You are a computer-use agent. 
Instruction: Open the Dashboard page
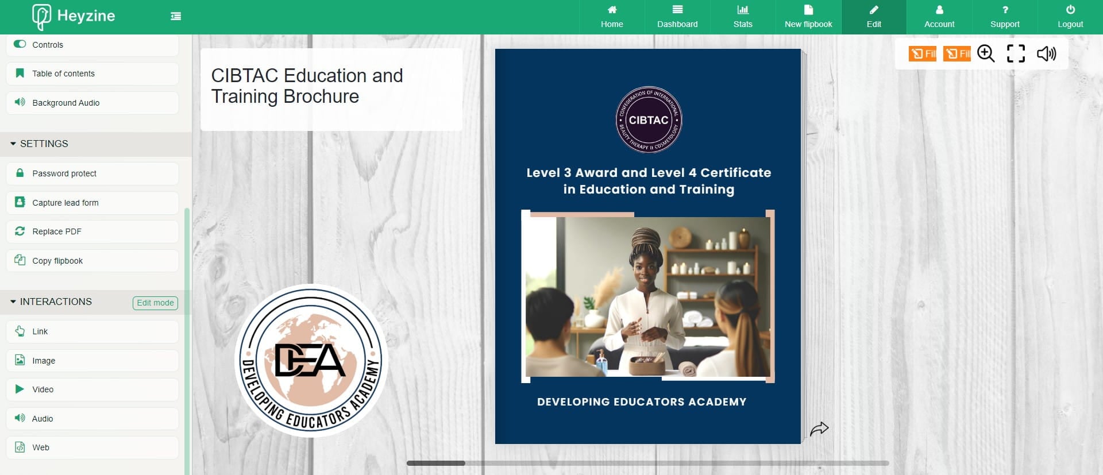coord(677,17)
